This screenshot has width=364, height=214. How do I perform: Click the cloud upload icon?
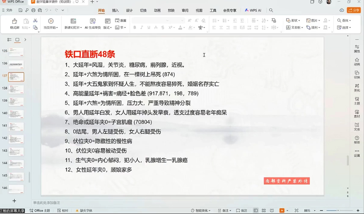[342, 10]
